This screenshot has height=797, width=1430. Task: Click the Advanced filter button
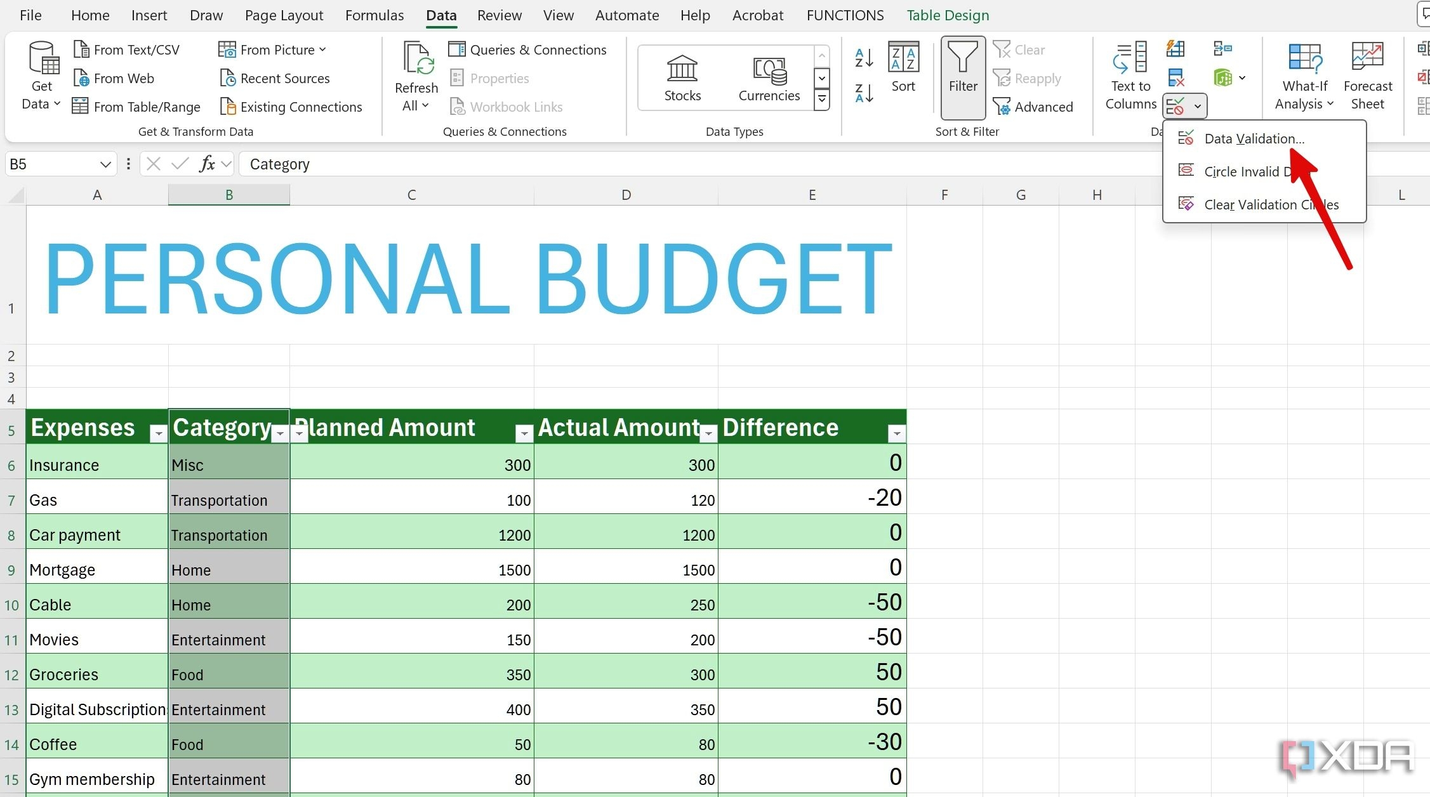[x=1033, y=107]
